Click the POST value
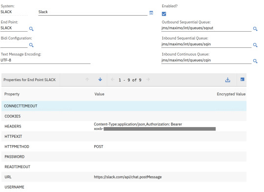 coord(98,147)
